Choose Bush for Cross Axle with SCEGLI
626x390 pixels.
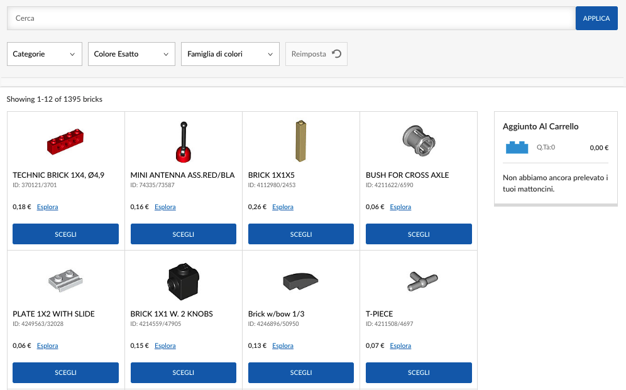tap(419, 234)
